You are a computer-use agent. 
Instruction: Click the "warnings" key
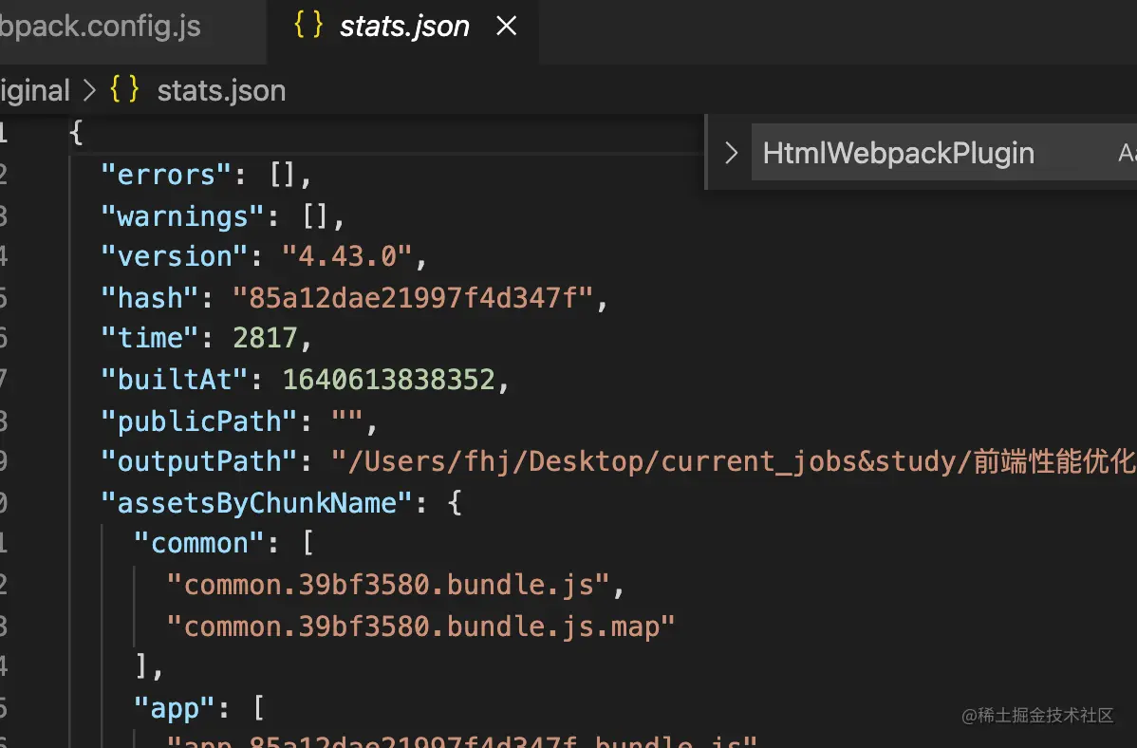[x=183, y=216]
